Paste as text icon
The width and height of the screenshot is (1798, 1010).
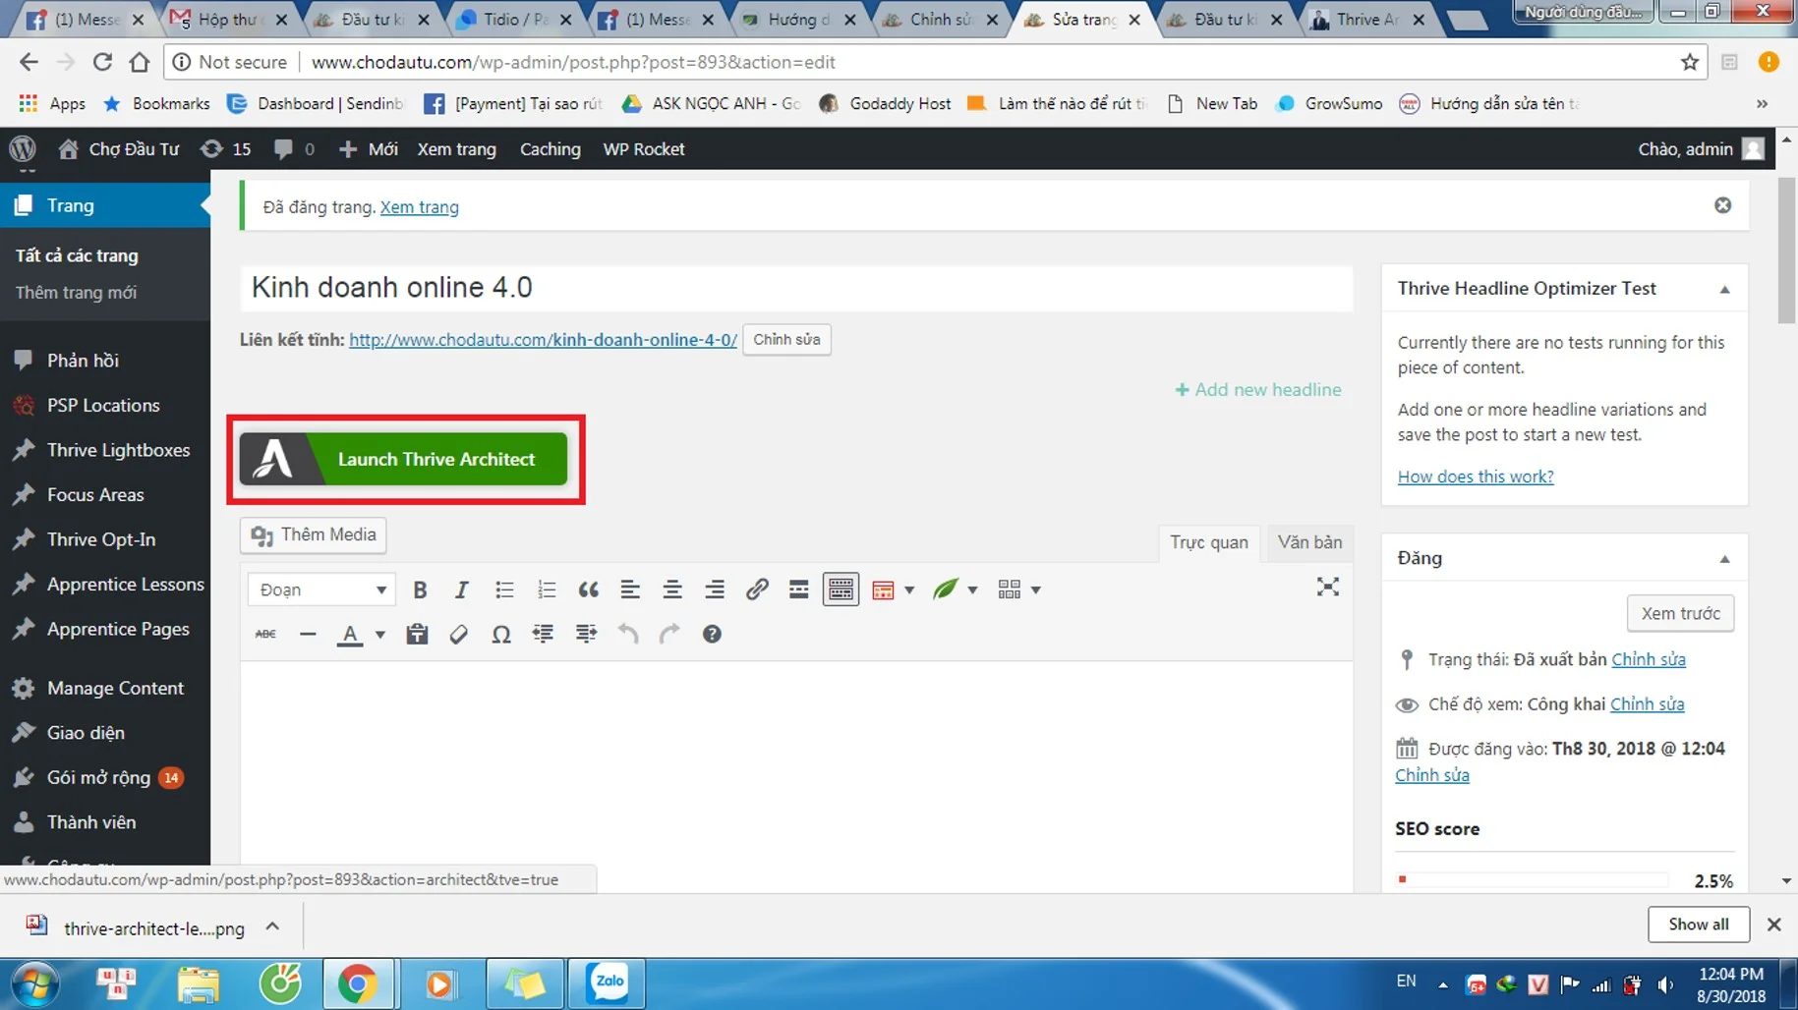tap(417, 634)
